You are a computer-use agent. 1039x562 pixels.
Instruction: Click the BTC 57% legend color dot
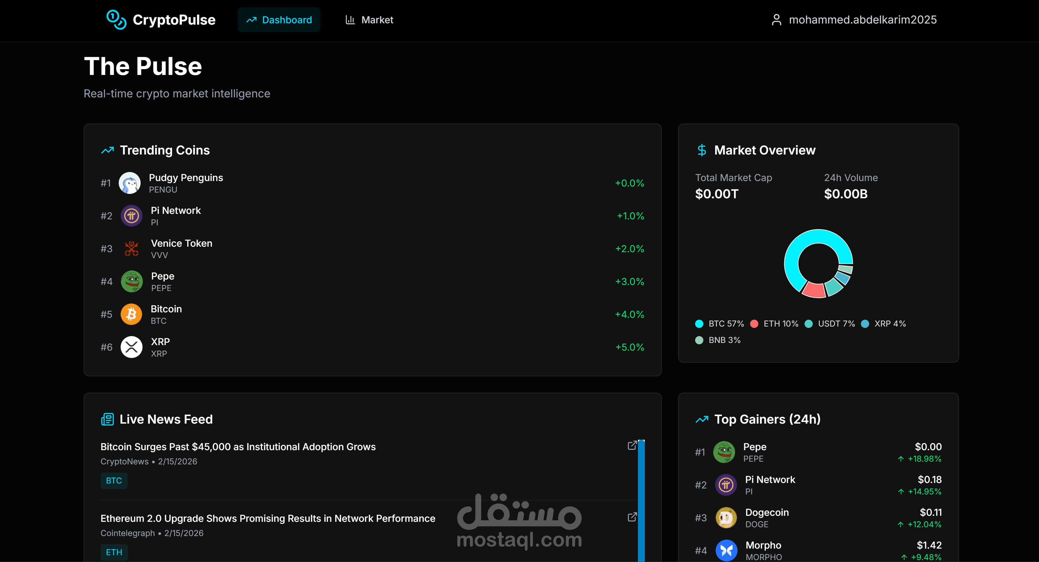pos(699,324)
